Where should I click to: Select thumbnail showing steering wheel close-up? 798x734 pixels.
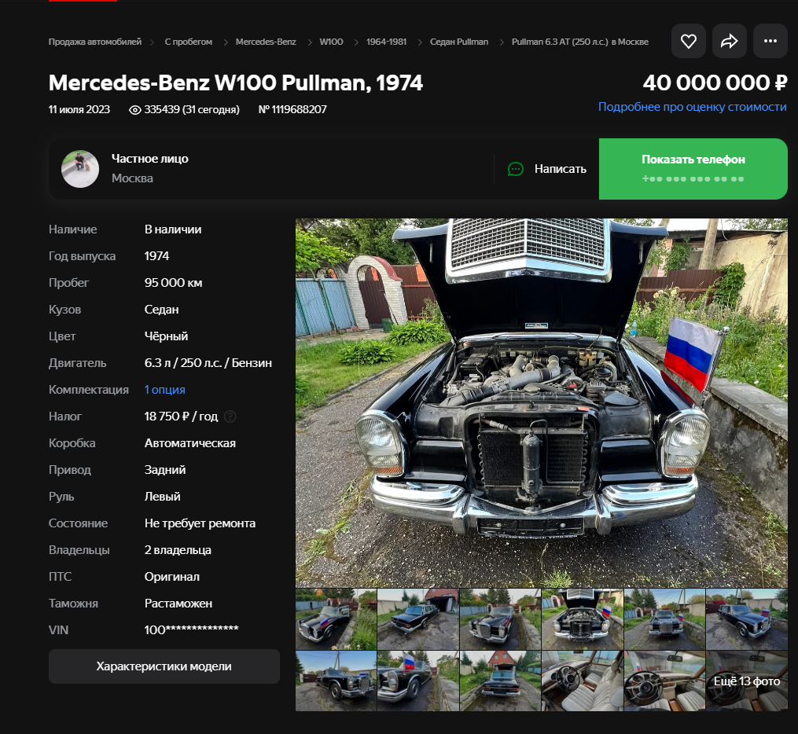pos(664,681)
